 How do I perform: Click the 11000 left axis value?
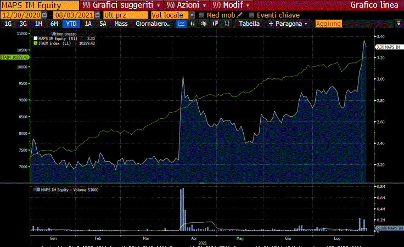click(x=22, y=33)
